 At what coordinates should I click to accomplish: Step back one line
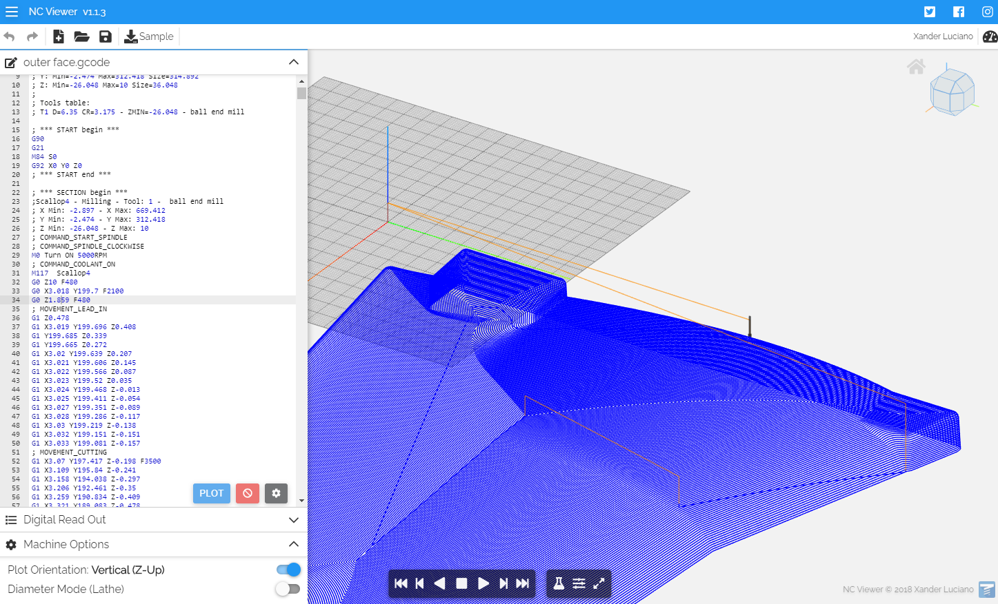[x=419, y=583]
